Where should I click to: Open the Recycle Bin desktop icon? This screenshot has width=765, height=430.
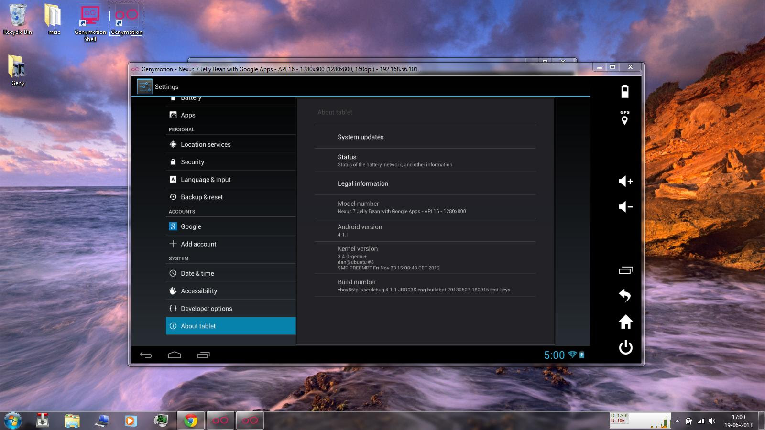click(18, 20)
